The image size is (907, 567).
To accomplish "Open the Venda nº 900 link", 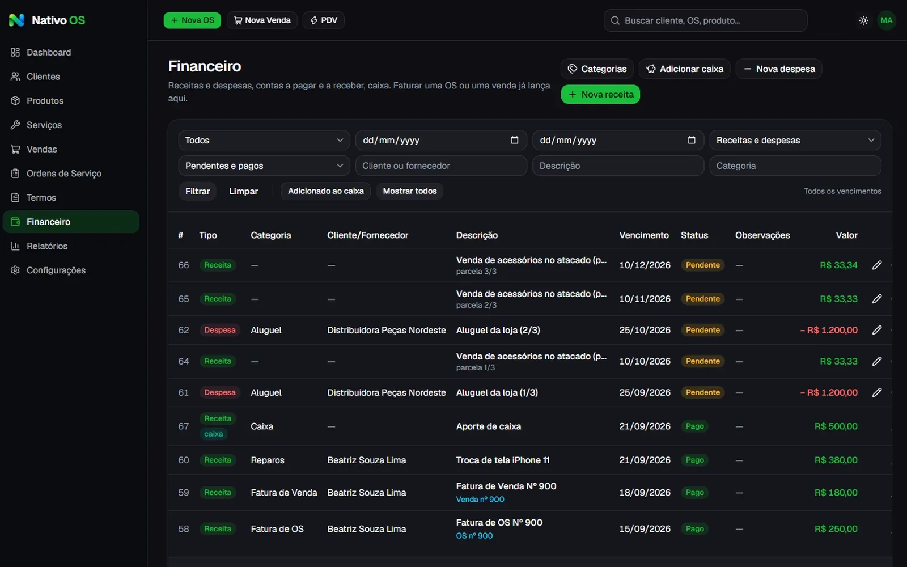I will (480, 500).
